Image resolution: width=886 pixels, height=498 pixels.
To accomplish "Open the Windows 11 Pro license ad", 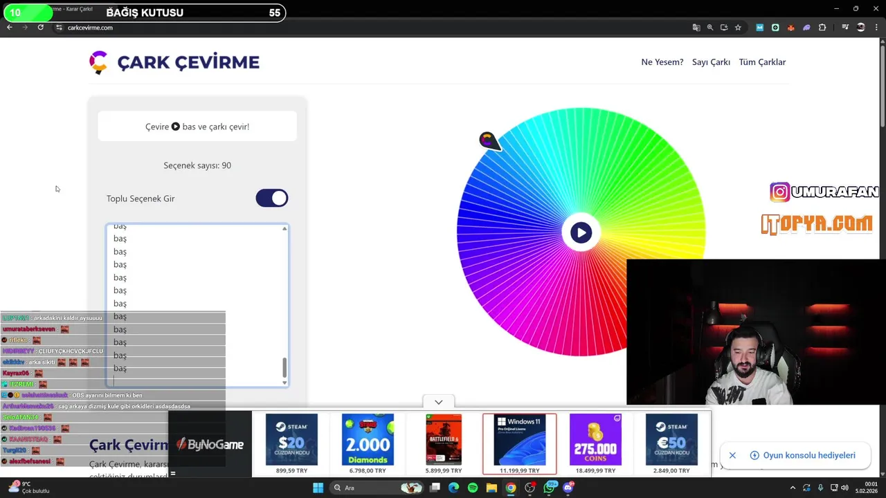I will pyautogui.click(x=519, y=444).
